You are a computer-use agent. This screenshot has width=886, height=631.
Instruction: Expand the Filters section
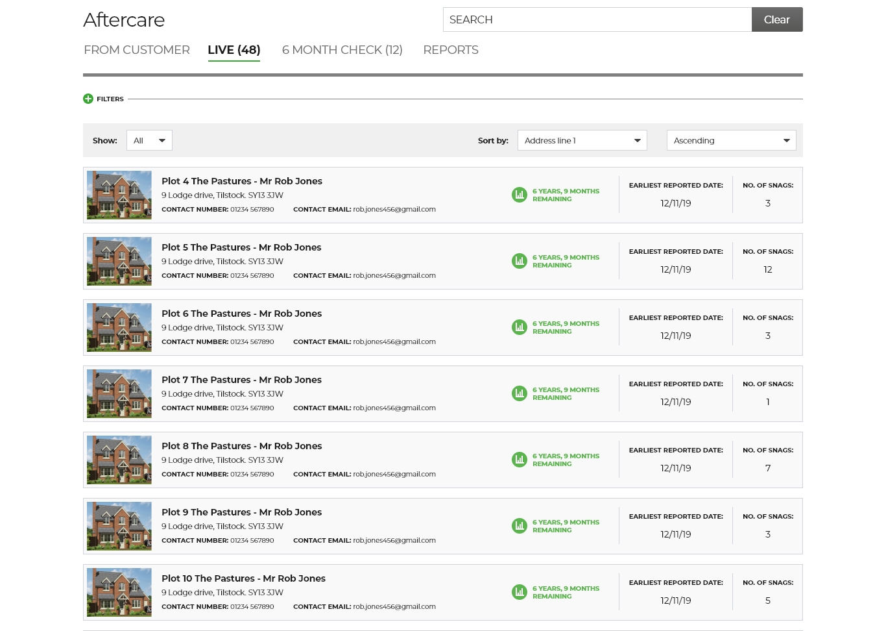(110, 99)
